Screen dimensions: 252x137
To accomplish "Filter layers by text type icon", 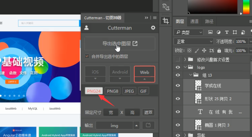I will [x=226, y=32].
